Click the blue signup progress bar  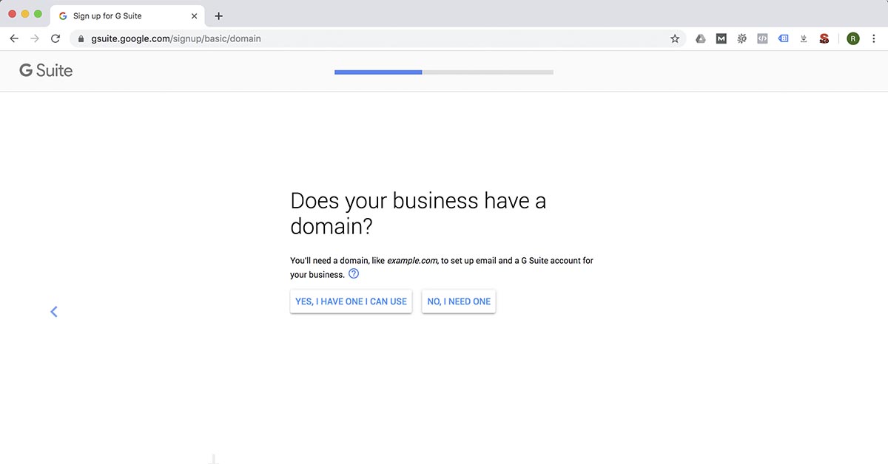pyautogui.click(x=377, y=72)
